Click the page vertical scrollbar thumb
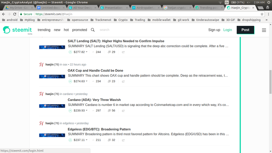The width and height of the screenshot is (272, 153). click(x=271, y=82)
